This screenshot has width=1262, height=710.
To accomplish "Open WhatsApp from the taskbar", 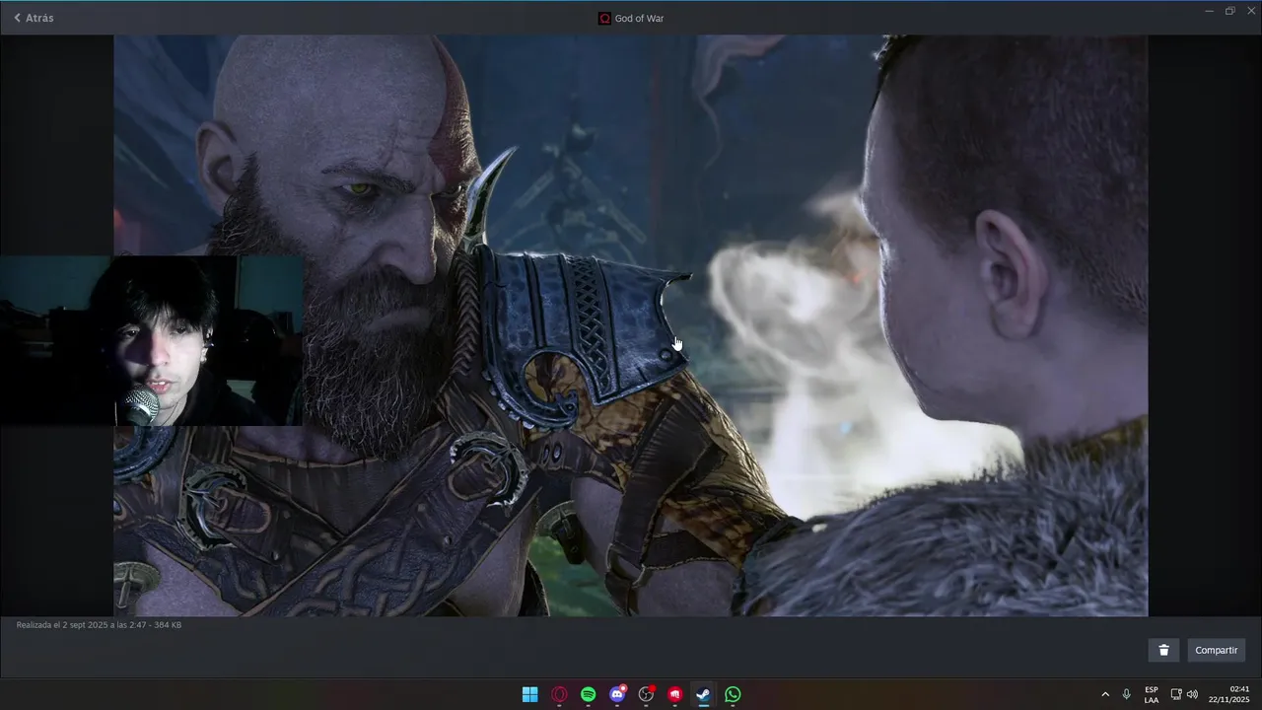I will [x=733, y=694].
